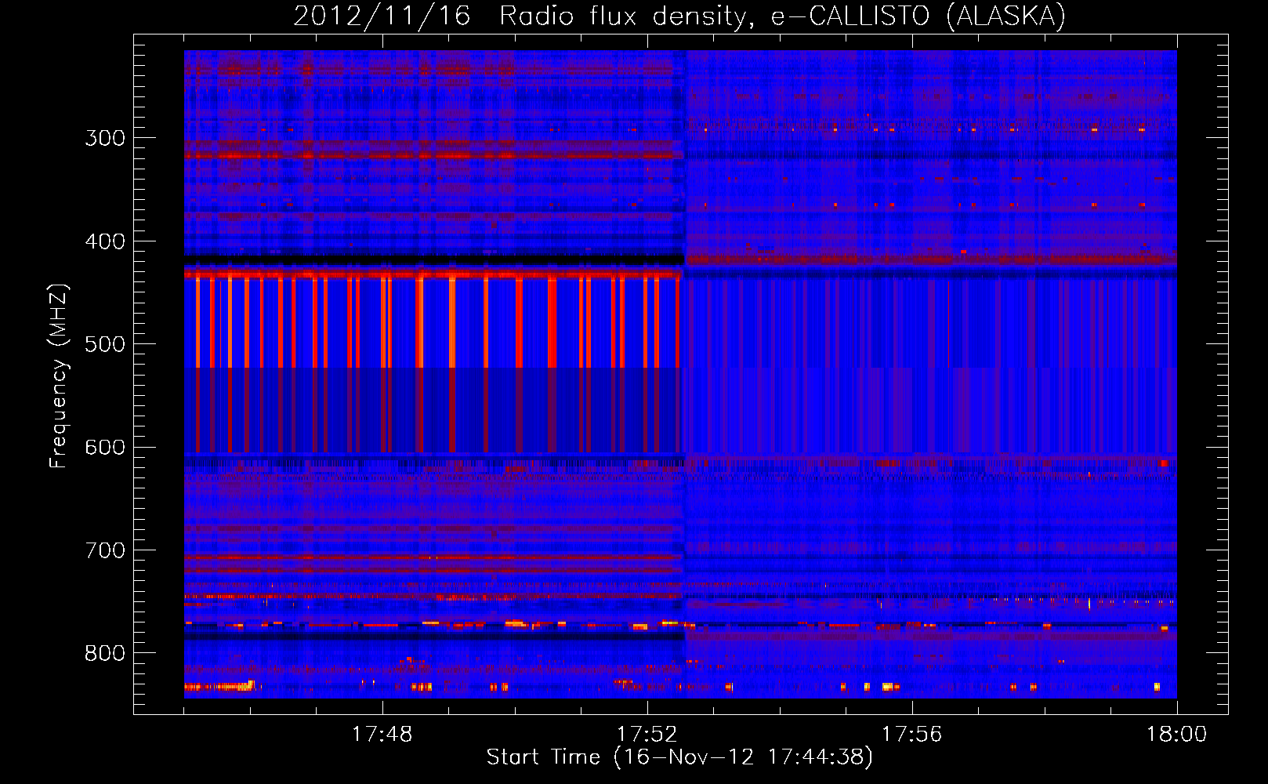Click the 800 frequency tick label

(105, 654)
